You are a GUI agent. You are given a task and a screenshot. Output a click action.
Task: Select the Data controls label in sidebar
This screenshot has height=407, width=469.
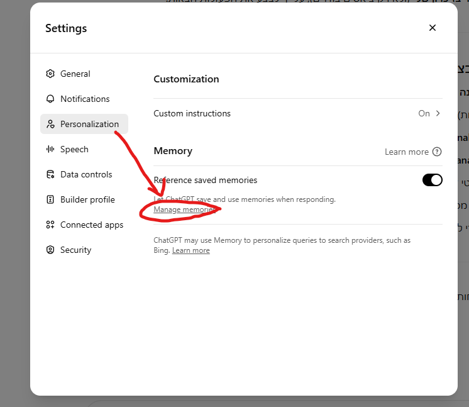(x=86, y=174)
